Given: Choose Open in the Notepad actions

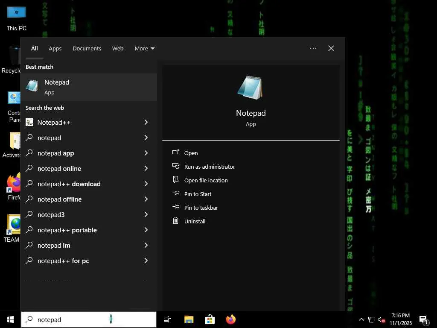Looking at the screenshot, I should point(191,153).
